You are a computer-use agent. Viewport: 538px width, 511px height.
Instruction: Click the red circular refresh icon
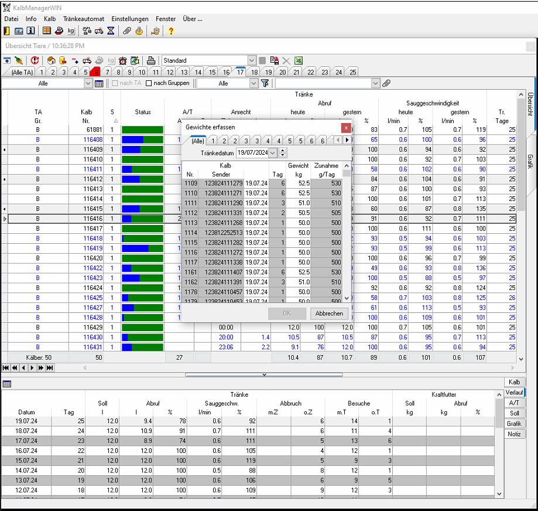[35, 60]
